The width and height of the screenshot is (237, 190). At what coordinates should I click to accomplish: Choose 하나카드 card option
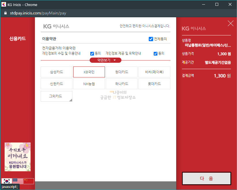pos(122,84)
